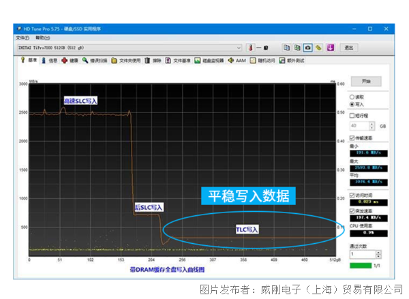409x299 pixels.
Task: Toggle the 传输速率 (Transfer rate) checkbox
Action: (x=352, y=138)
